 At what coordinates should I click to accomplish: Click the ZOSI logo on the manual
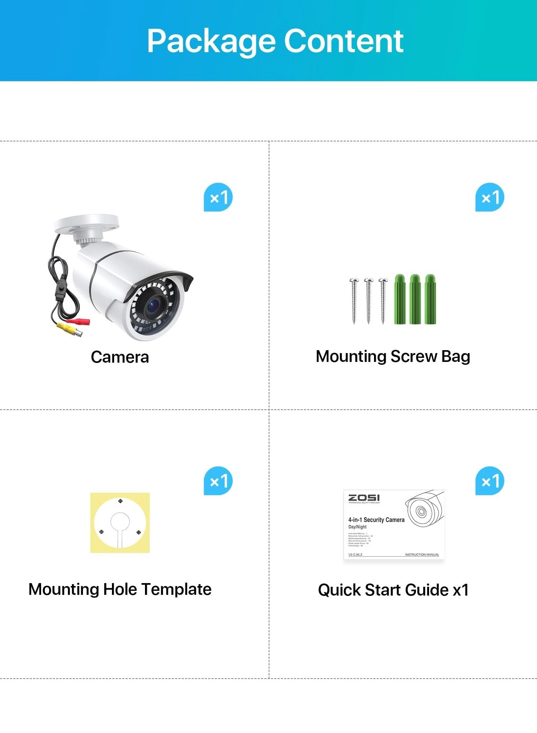364,497
